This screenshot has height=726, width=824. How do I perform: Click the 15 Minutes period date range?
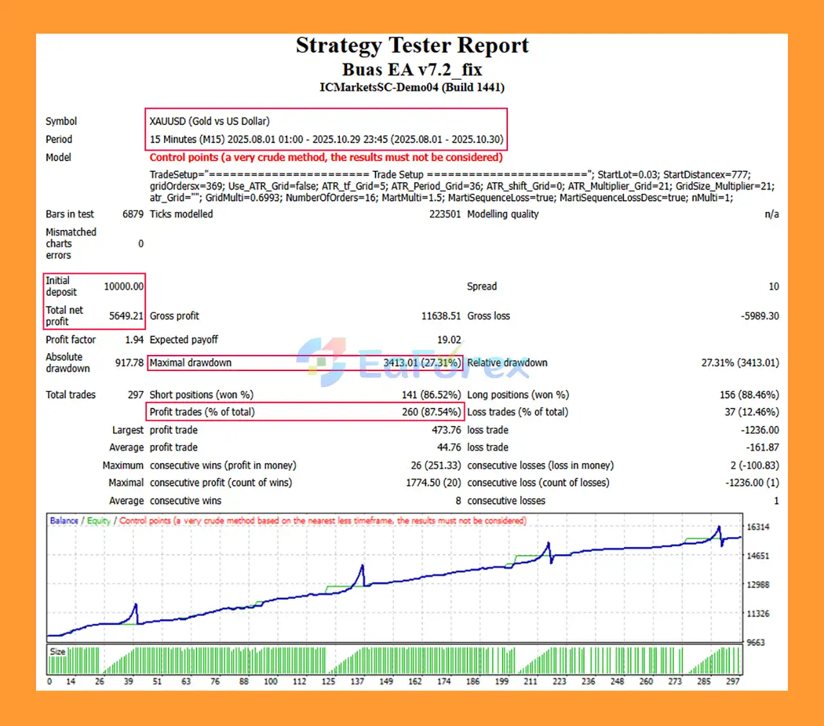(x=326, y=139)
